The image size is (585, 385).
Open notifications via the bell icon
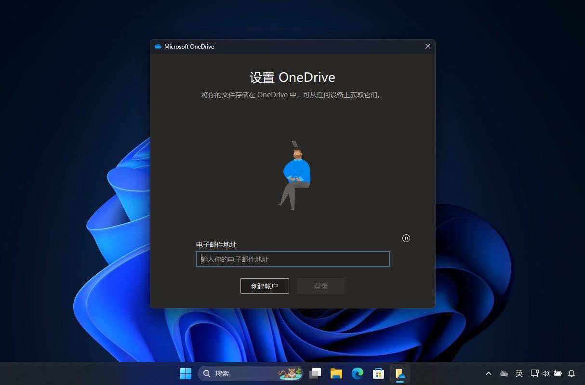click(x=572, y=373)
